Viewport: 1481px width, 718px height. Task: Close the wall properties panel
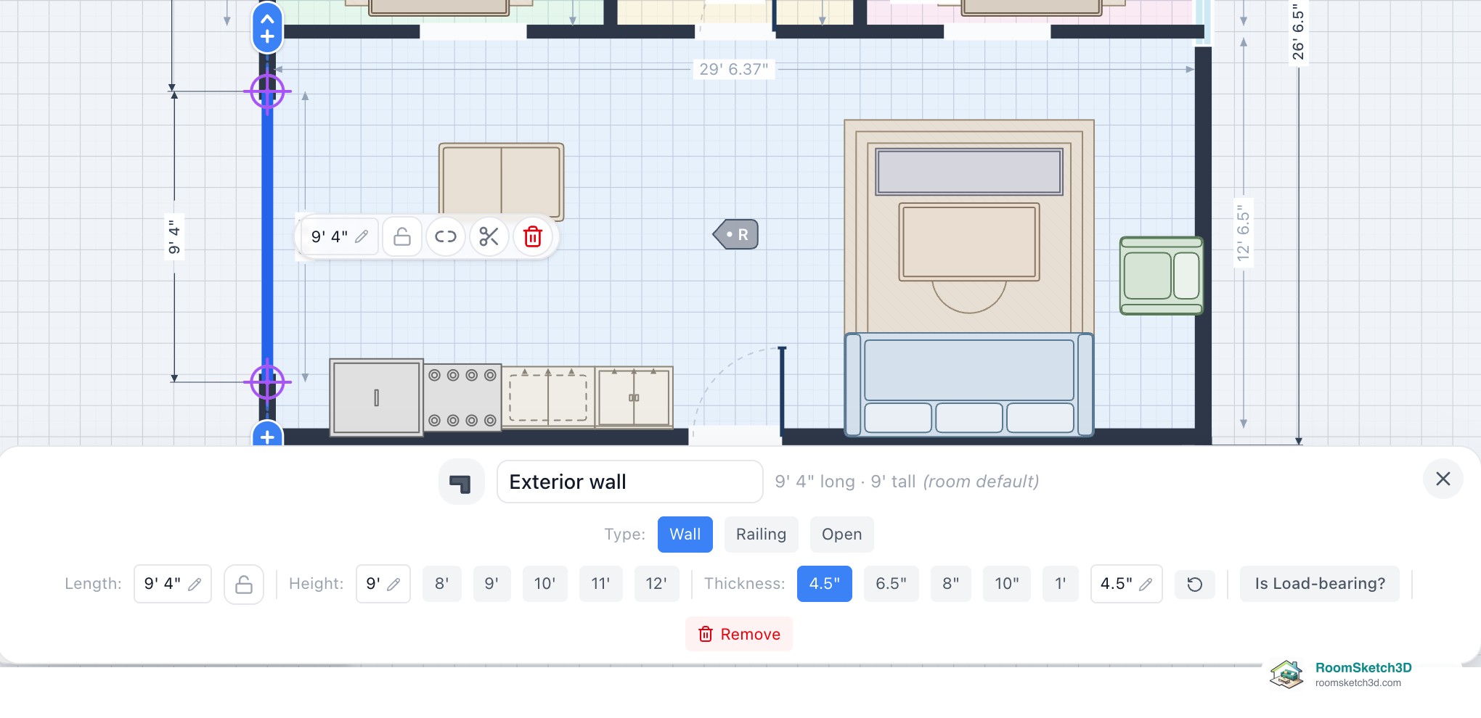pos(1443,479)
